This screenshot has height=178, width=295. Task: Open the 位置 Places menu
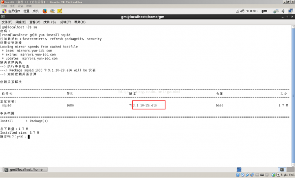point(27,11)
